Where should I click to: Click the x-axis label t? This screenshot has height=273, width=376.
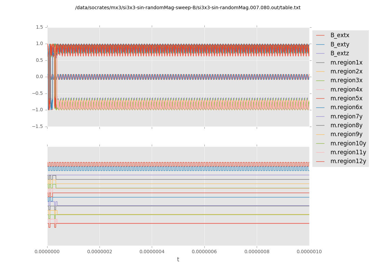click(178, 260)
